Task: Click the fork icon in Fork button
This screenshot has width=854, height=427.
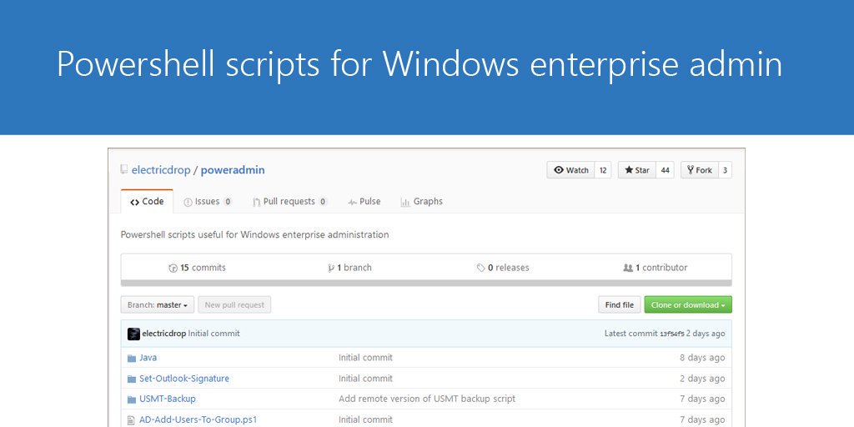Action: point(691,170)
